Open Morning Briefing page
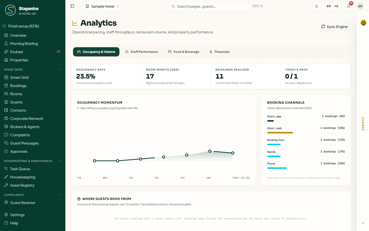Image resolution: width=369 pixels, height=231 pixels. (33, 44)
